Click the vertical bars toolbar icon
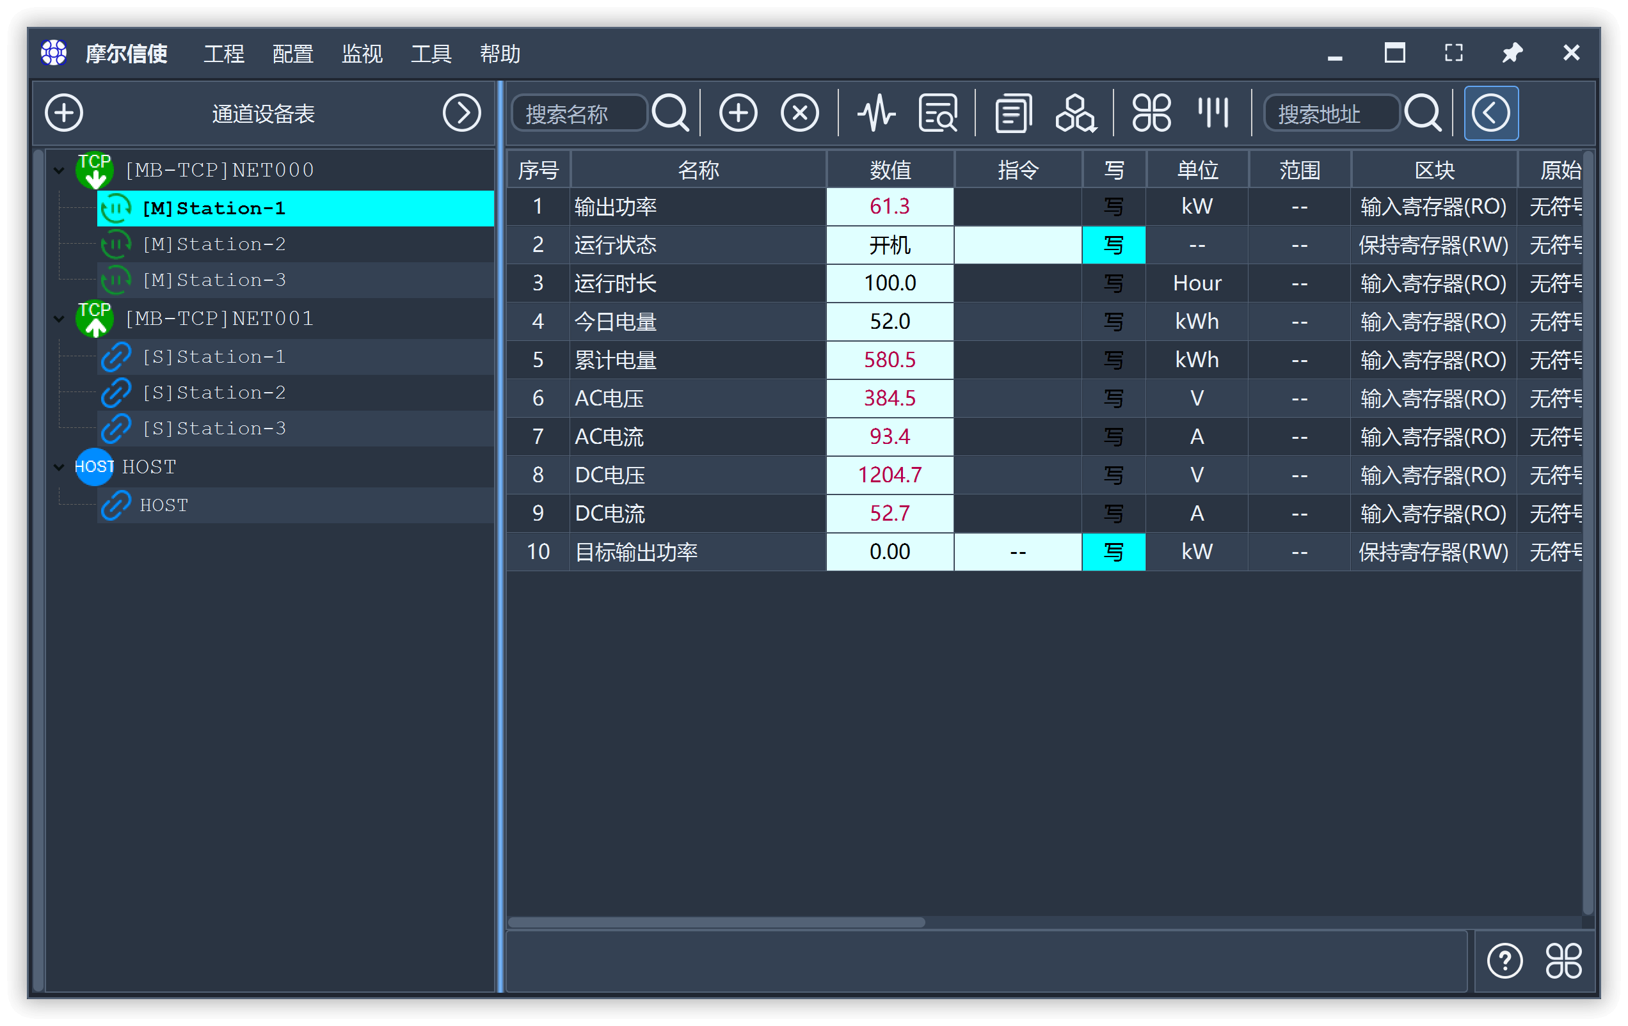This screenshot has height=1026, width=1628. (1213, 113)
